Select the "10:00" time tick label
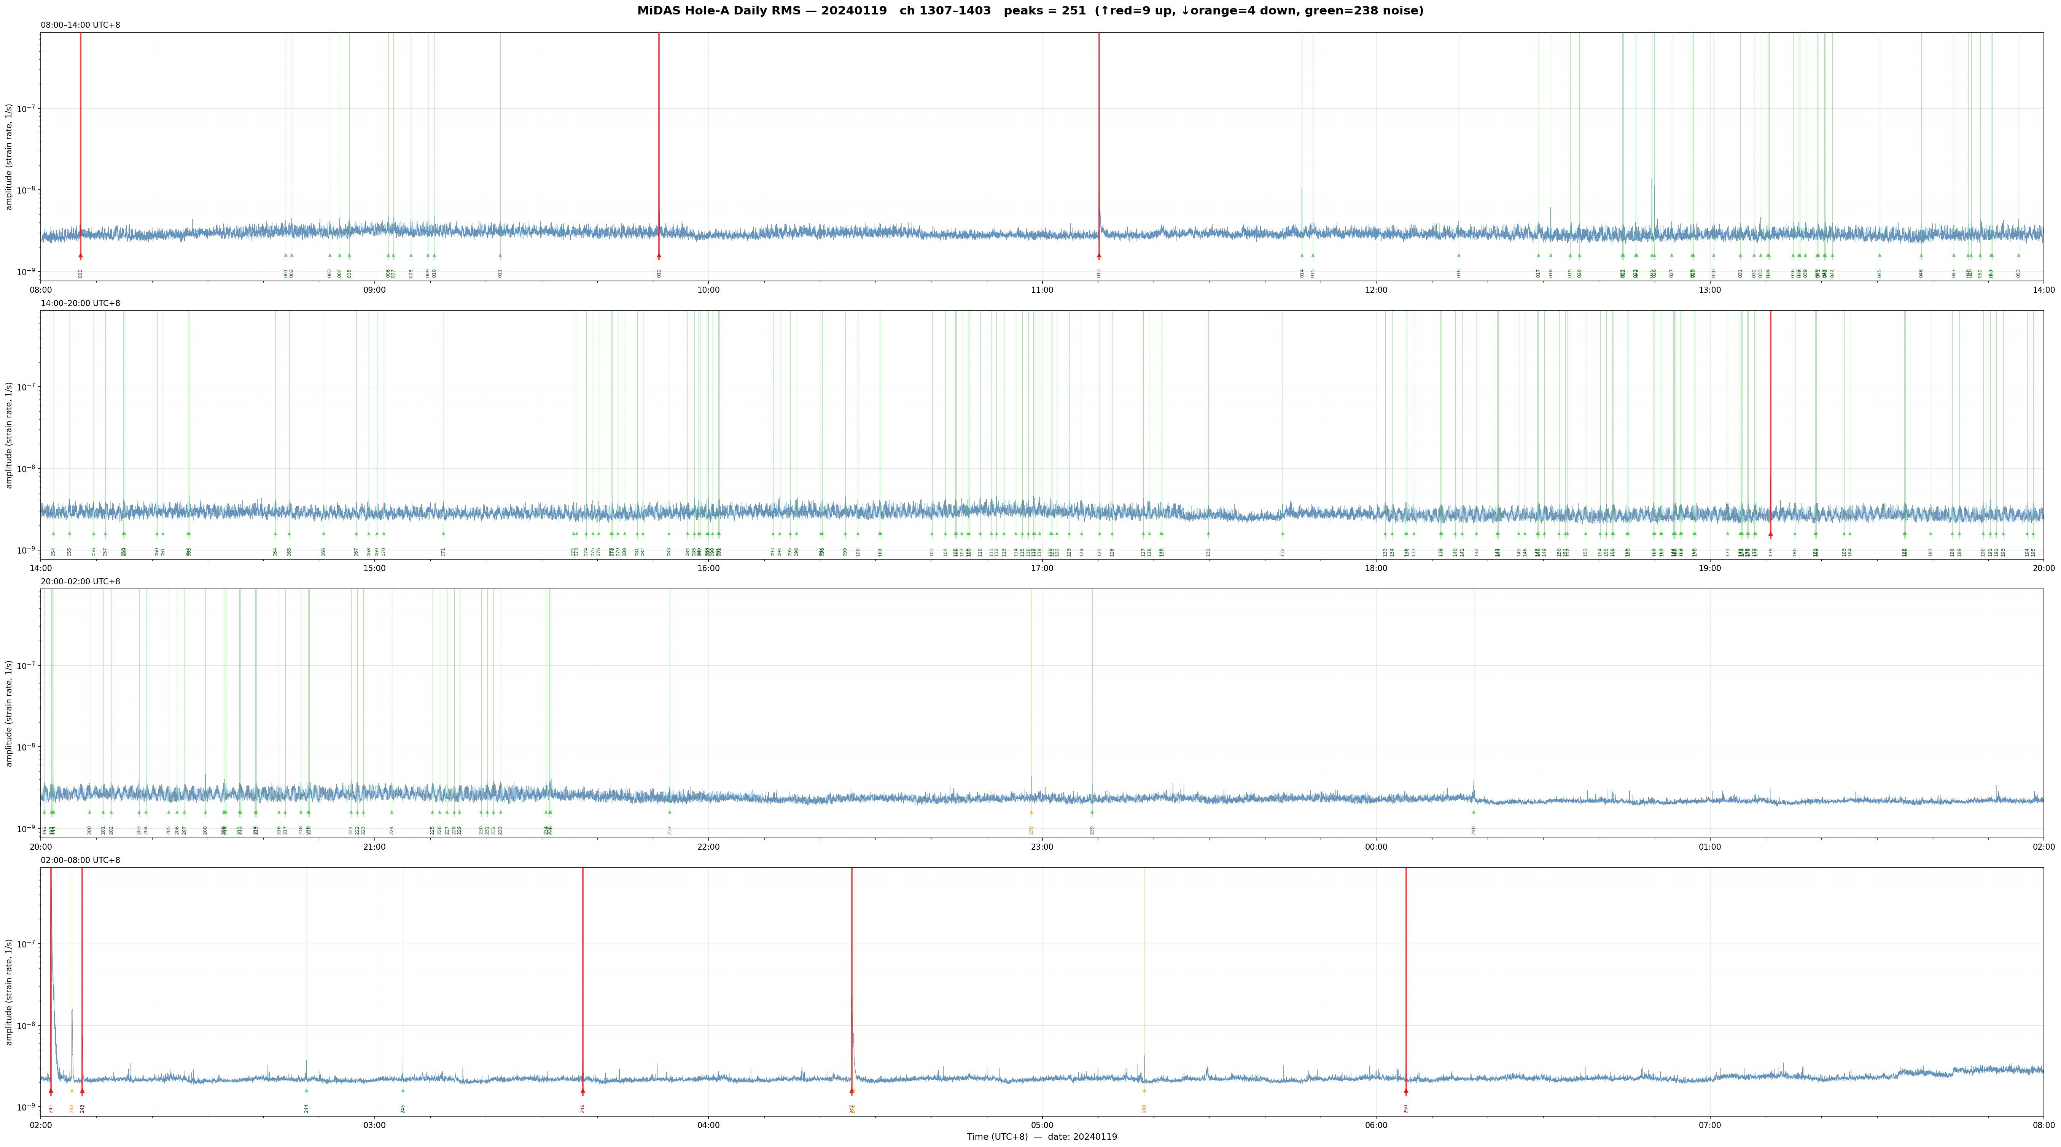This screenshot has width=2061, height=1147. point(708,289)
